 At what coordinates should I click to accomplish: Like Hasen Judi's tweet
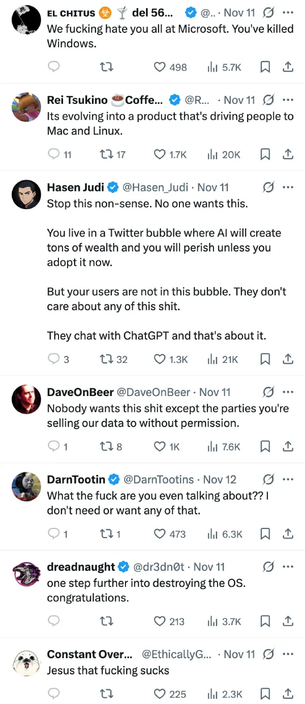[160, 359]
